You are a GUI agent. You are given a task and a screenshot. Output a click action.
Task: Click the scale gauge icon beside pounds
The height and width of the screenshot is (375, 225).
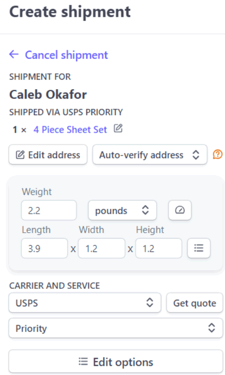click(180, 210)
